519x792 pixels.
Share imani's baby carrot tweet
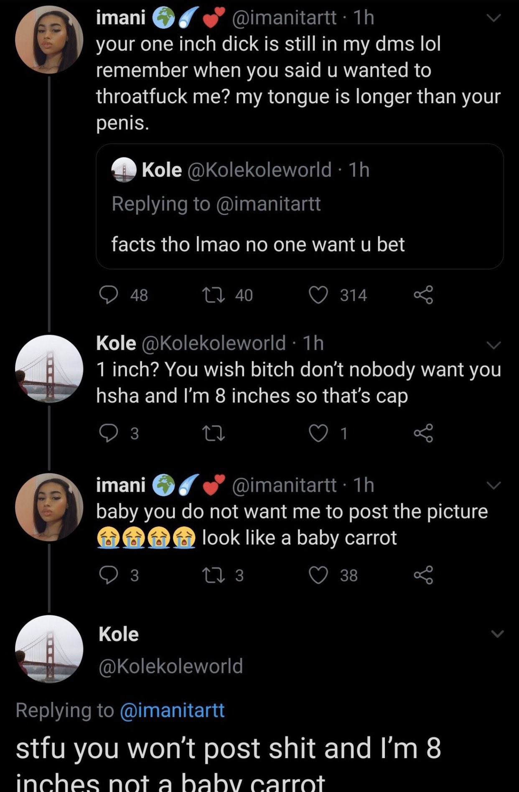coord(423,576)
